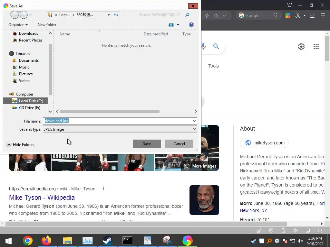The height and width of the screenshot is (247, 330).
Task: Open Firefox from the taskbar
Action: tap(46, 241)
